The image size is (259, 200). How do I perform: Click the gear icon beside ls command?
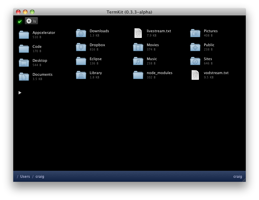click(x=29, y=21)
